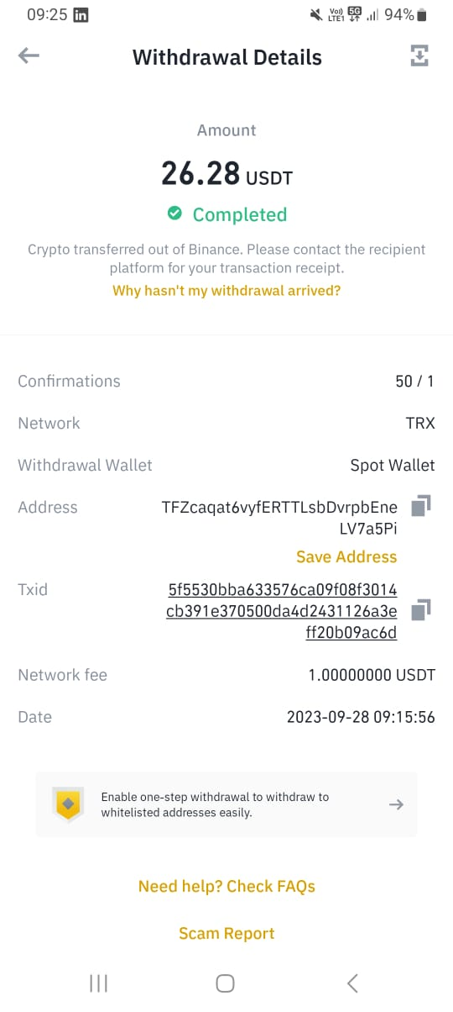Image resolution: width=453 pixels, height=1012 pixels.
Task: Tap the battery status icon
Action: [422, 15]
